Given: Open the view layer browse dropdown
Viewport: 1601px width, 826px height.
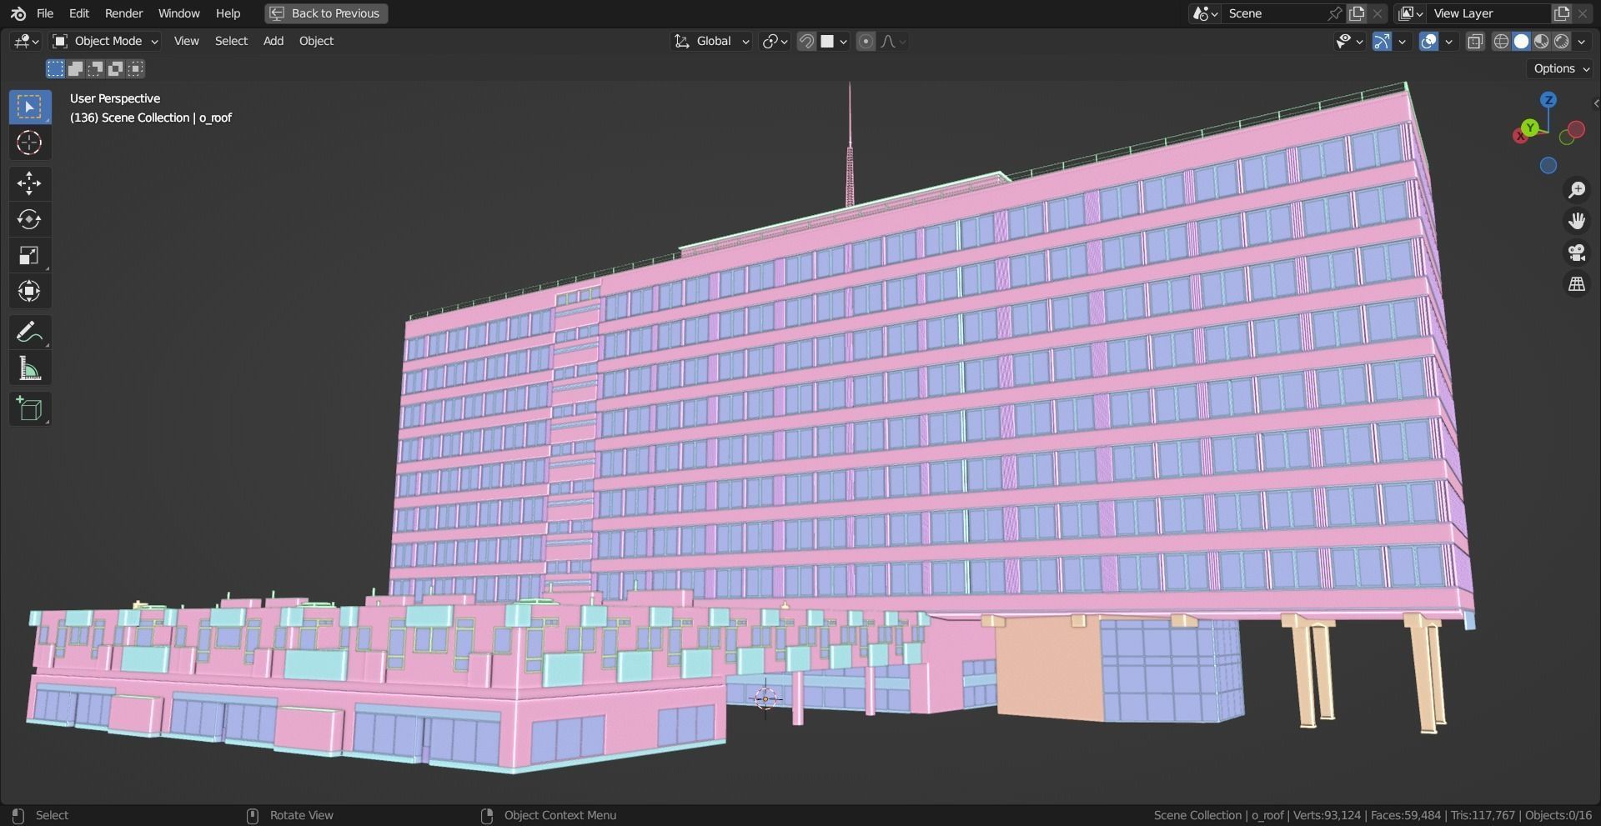Looking at the screenshot, I should point(1411,13).
